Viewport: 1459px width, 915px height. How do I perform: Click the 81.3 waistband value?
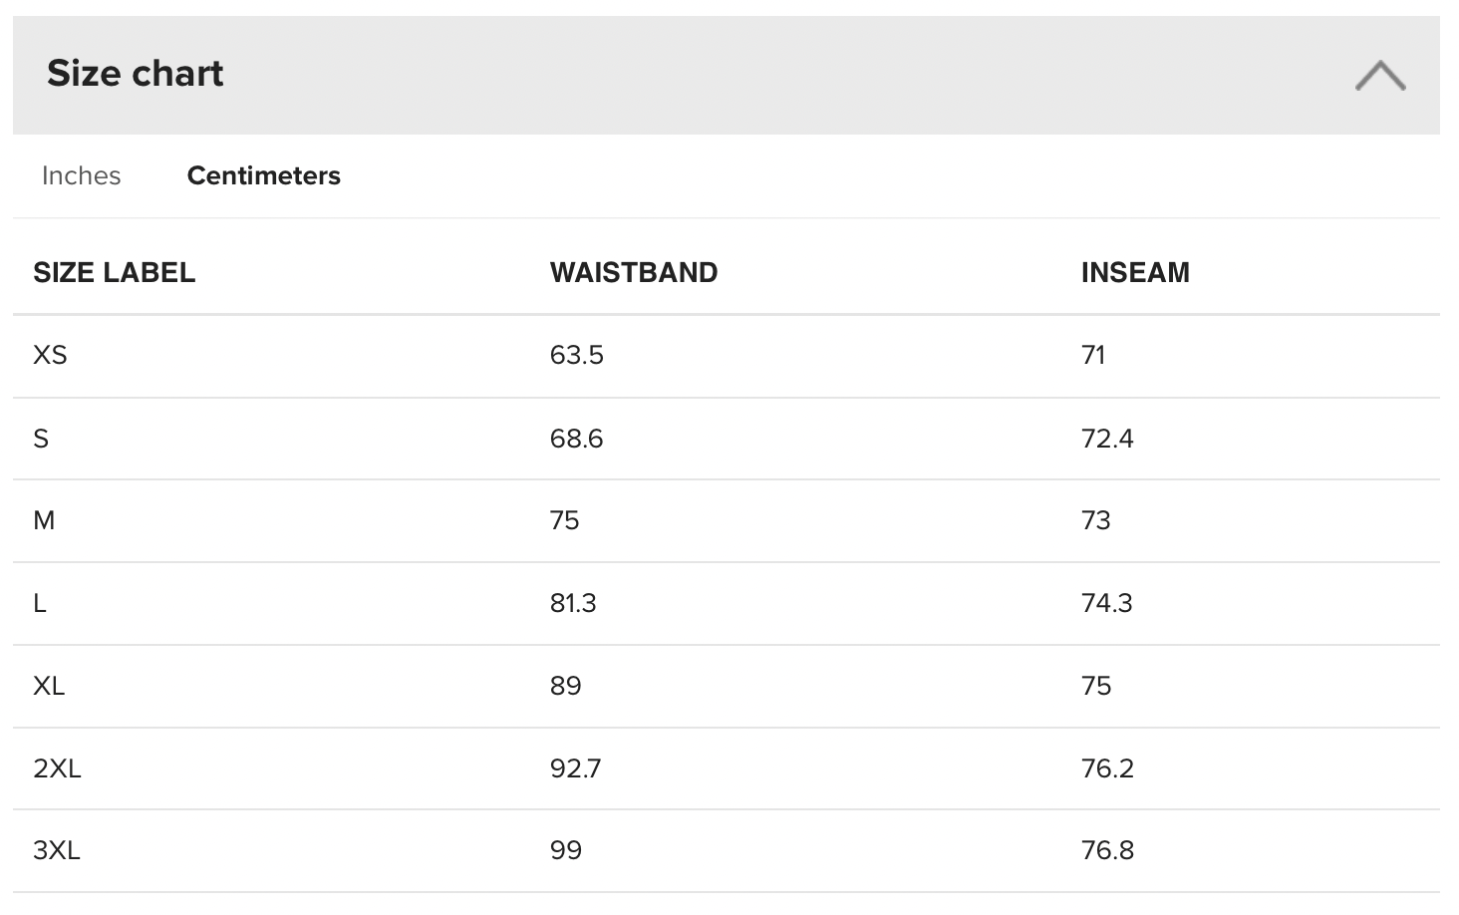click(573, 603)
